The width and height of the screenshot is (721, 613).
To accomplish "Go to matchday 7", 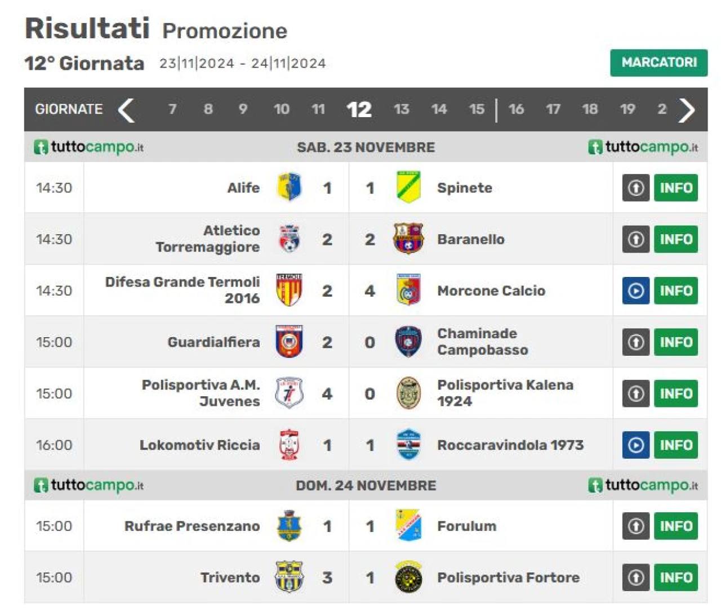I will (x=172, y=109).
